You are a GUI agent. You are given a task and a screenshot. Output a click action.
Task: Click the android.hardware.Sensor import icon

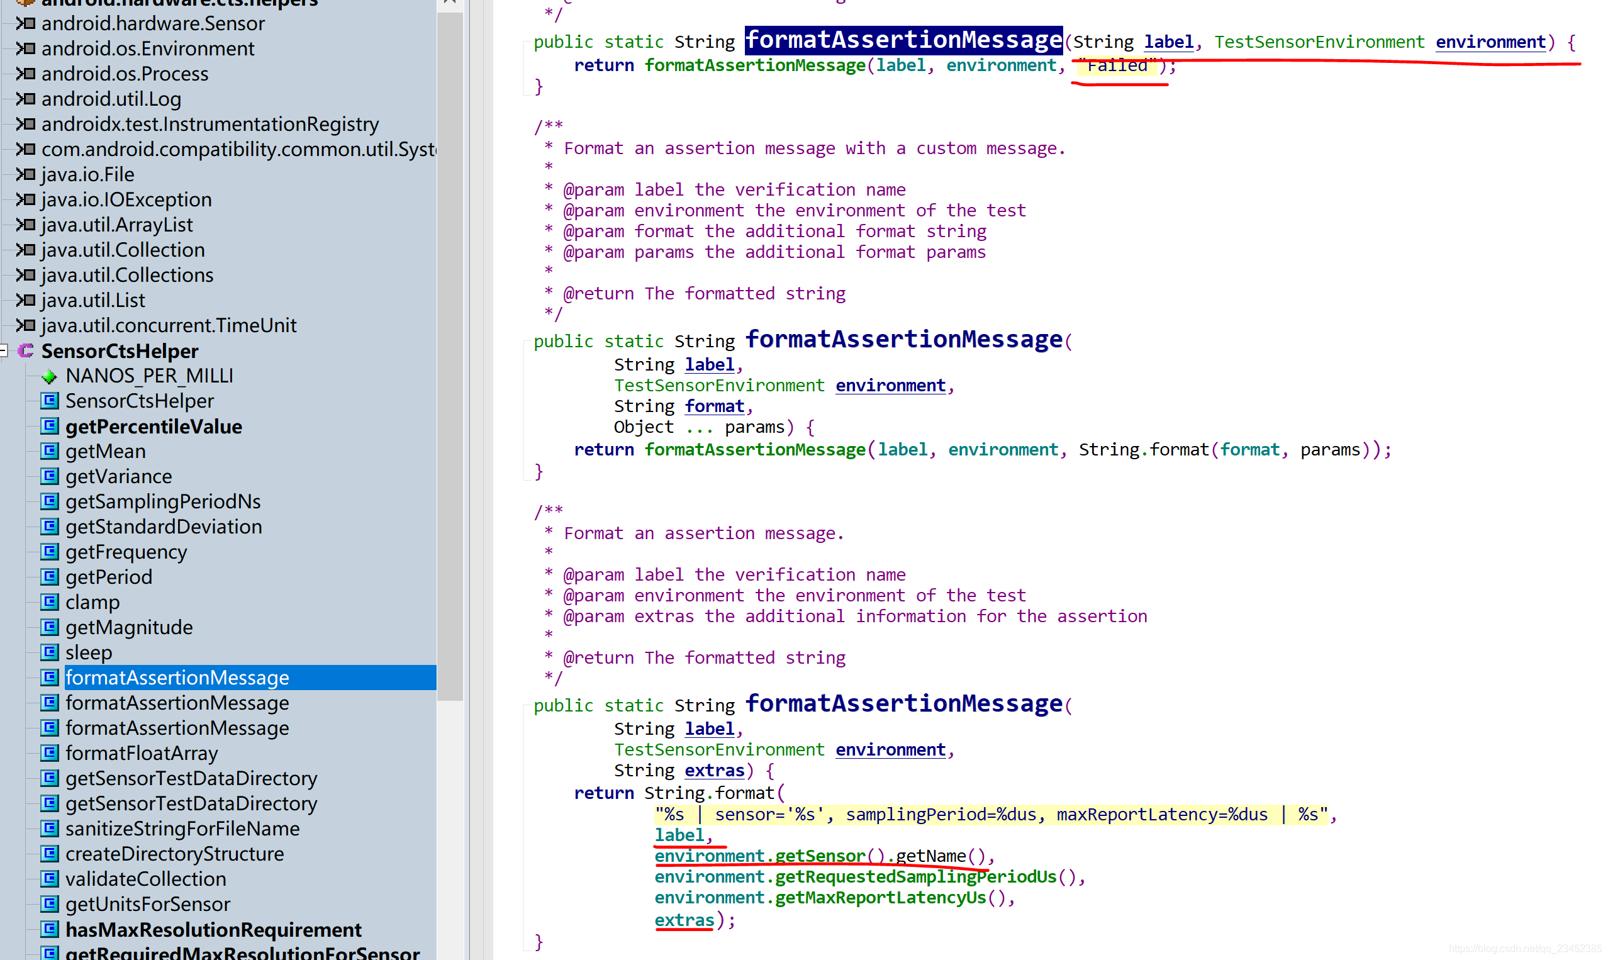[26, 23]
